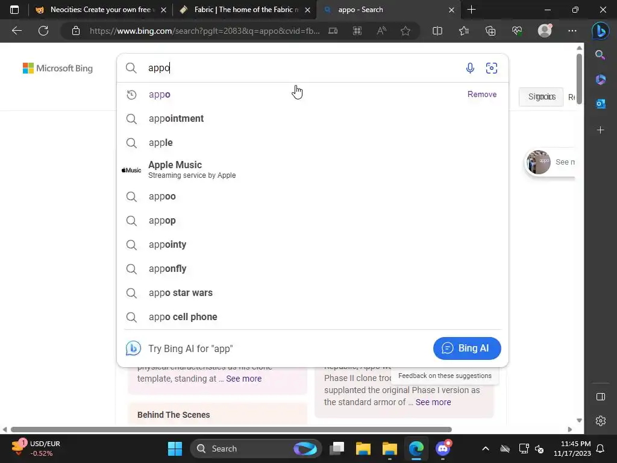617x463 pixels.
Task: Close the Neocities tab
Action: 164,10
